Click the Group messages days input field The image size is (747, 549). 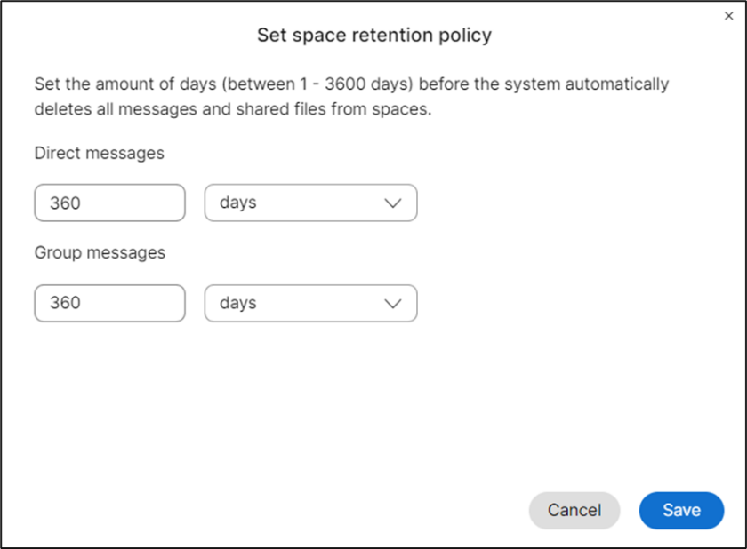(109, 303)
